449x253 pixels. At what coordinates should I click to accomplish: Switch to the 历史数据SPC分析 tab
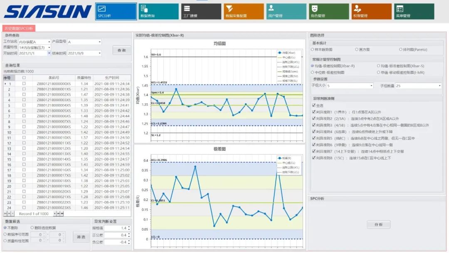pyautogui.click(x=19, y=28)
